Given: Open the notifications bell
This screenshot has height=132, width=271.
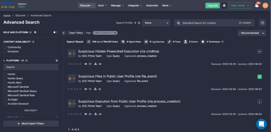Looking at the screenshot, I should [x=257, y=6].
